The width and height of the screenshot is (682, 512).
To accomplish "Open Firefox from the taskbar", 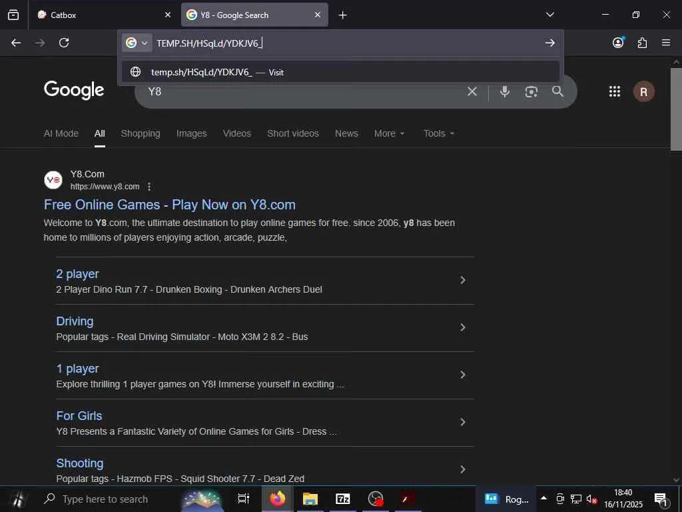I will click(277, 499).
